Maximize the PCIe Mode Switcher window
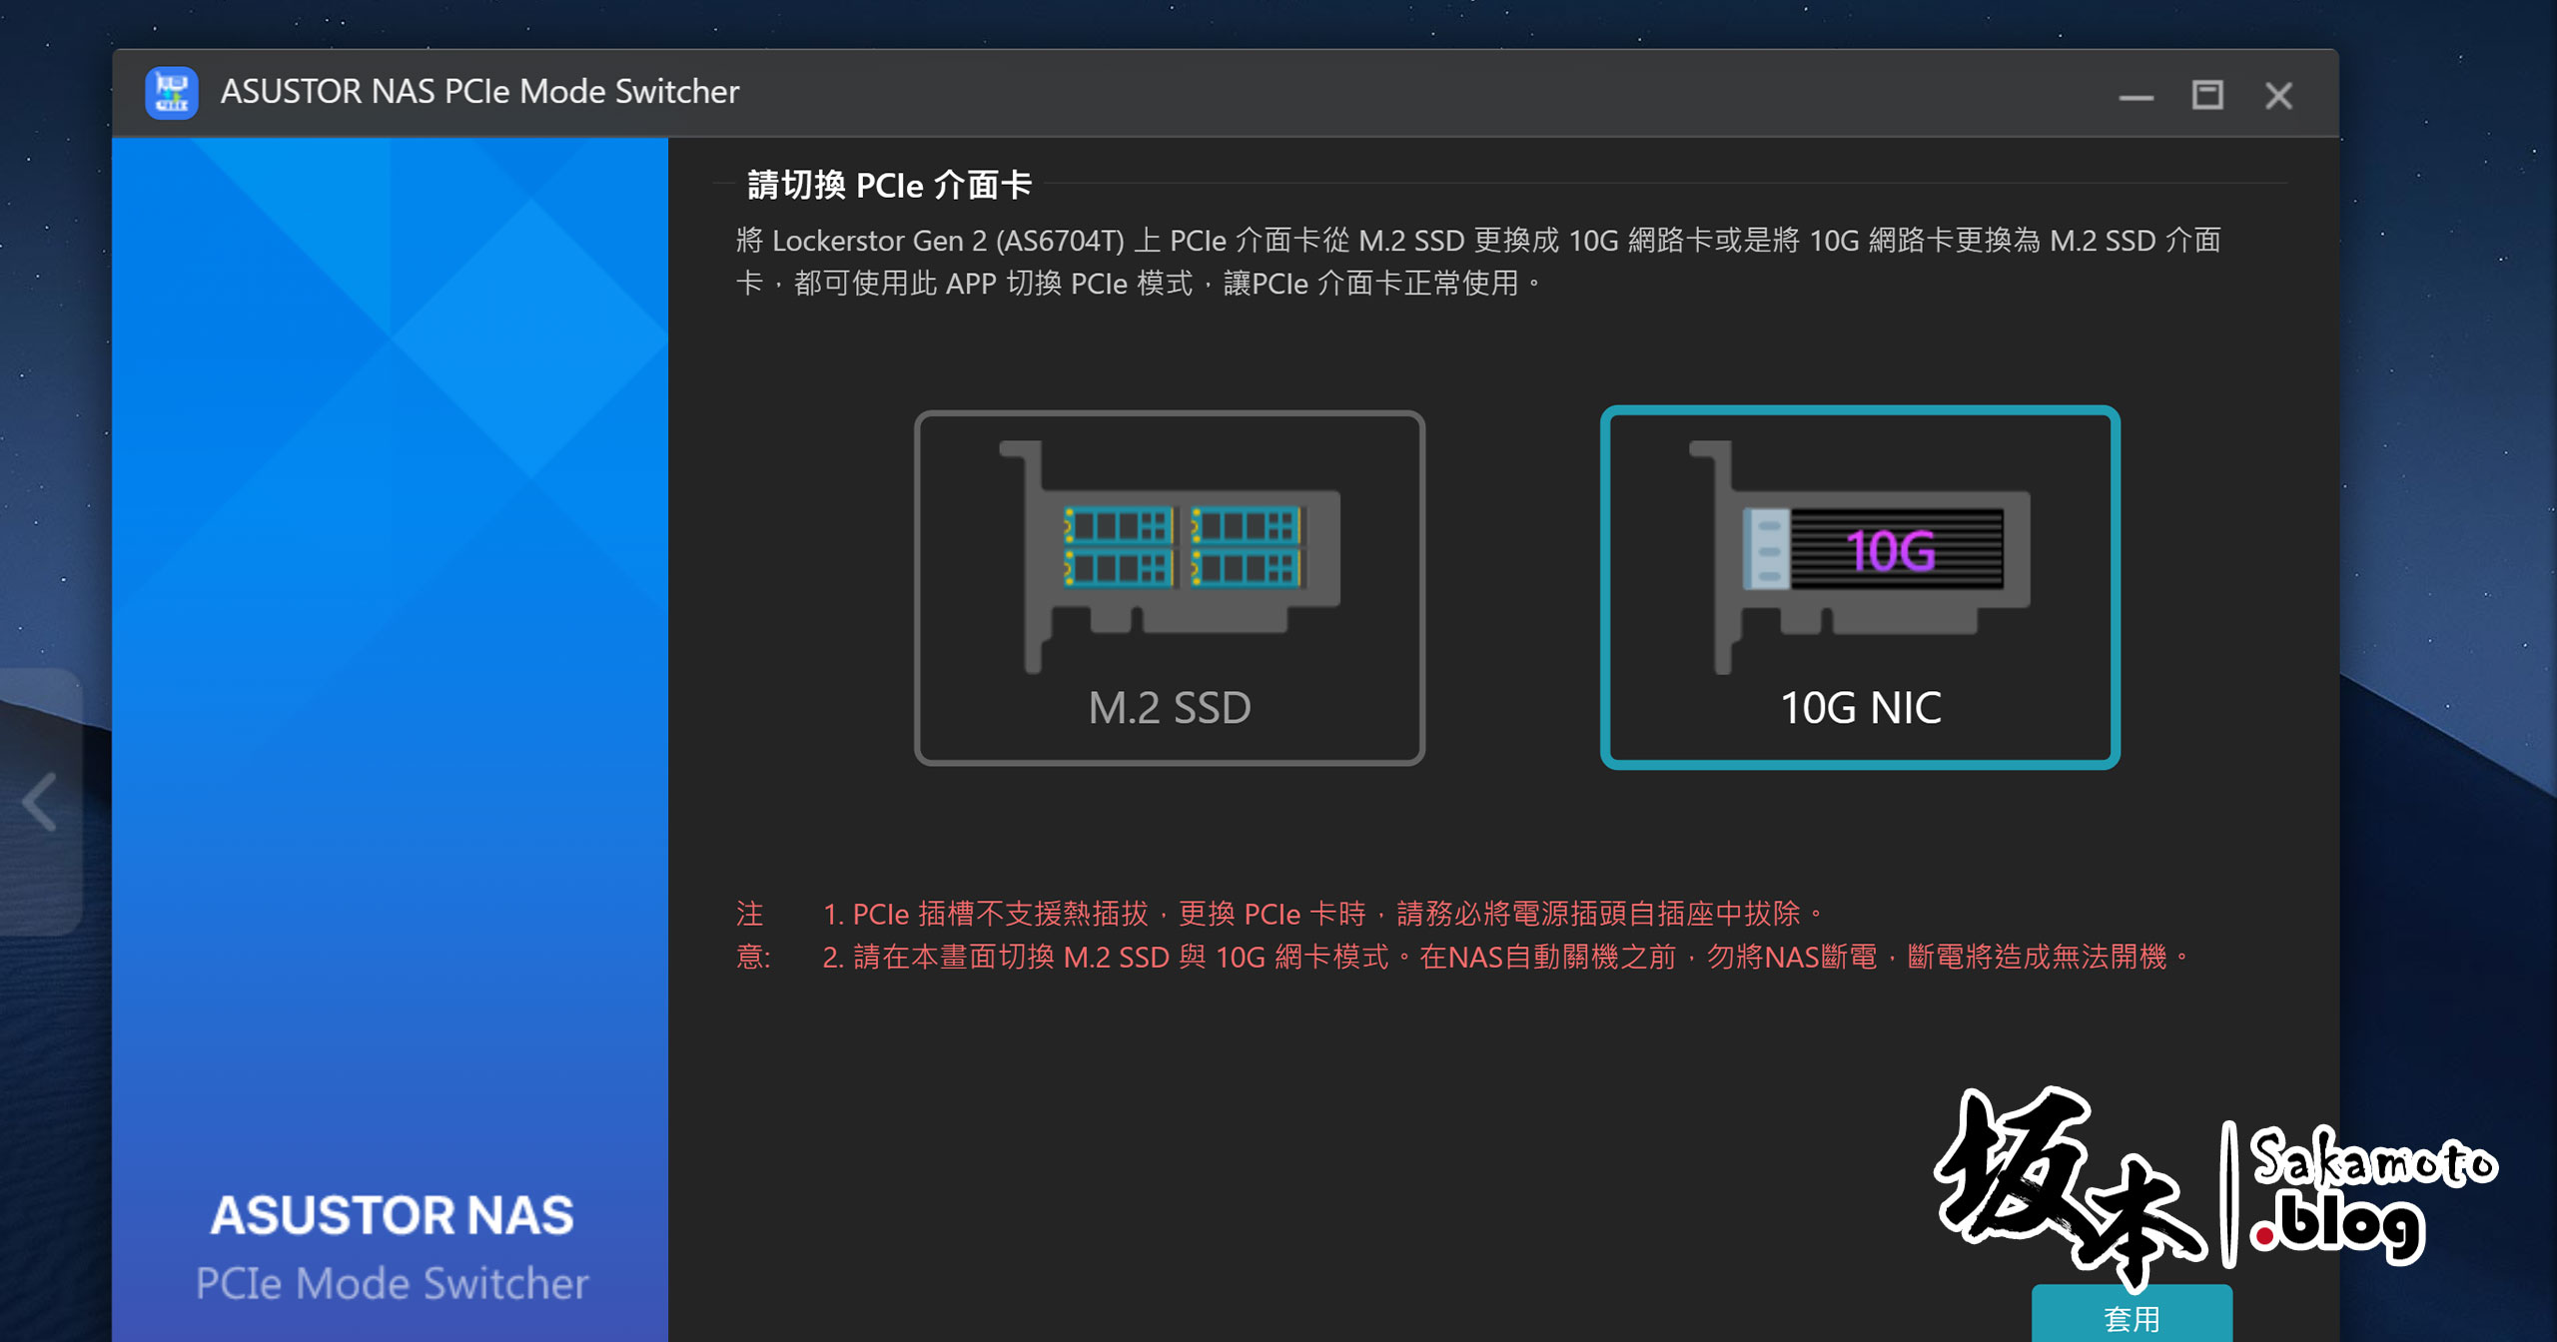The width and height of the screenshot is (2557, 1342). click(2207, 96)
